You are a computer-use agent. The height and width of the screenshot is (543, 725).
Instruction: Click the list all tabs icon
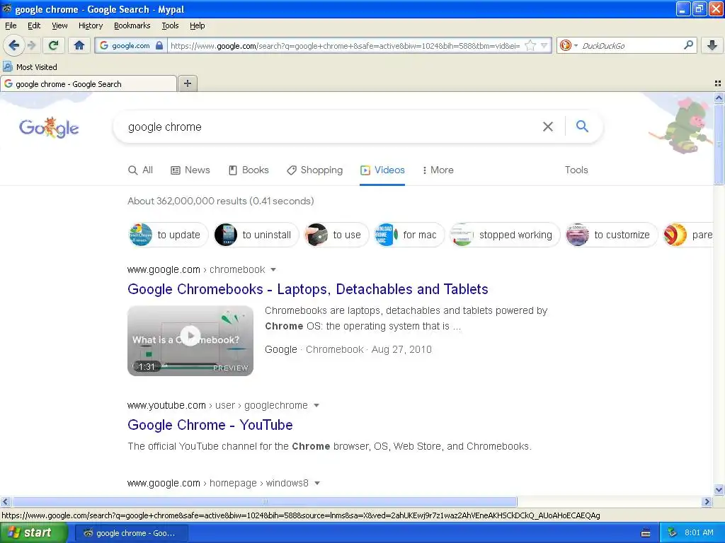(x=718, y=83)
